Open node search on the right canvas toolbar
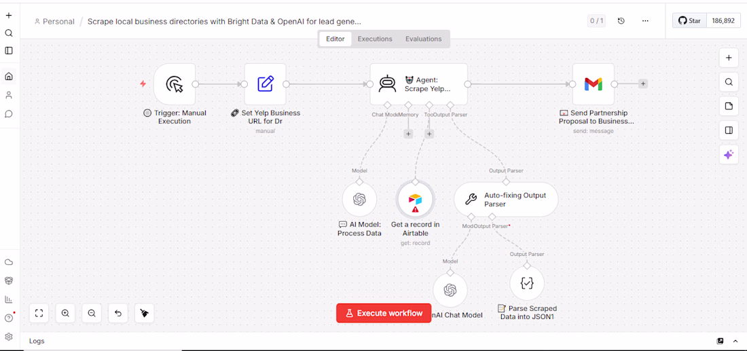This screenshot has width=747, height=351. pos(729,82)
